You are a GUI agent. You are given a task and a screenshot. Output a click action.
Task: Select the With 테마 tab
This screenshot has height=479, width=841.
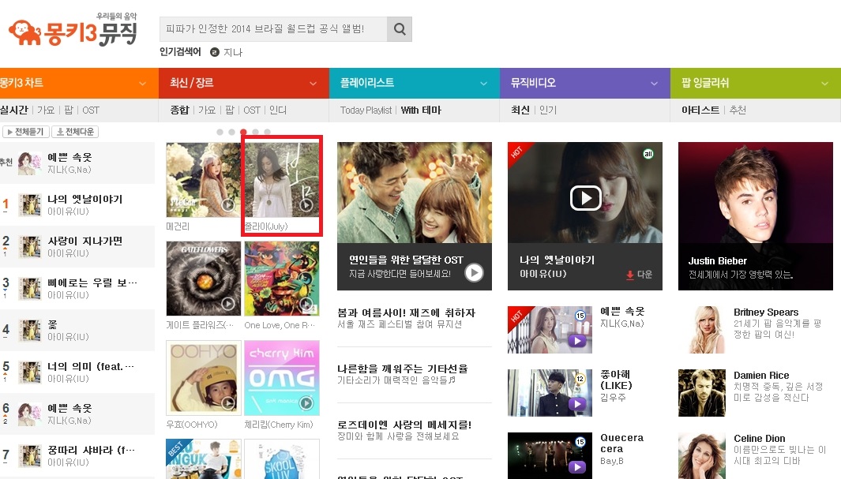pos(421,110)
